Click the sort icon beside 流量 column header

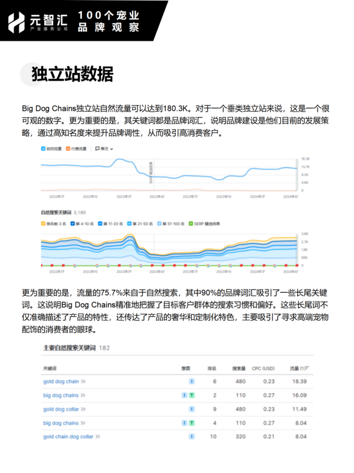coord(306,368)
